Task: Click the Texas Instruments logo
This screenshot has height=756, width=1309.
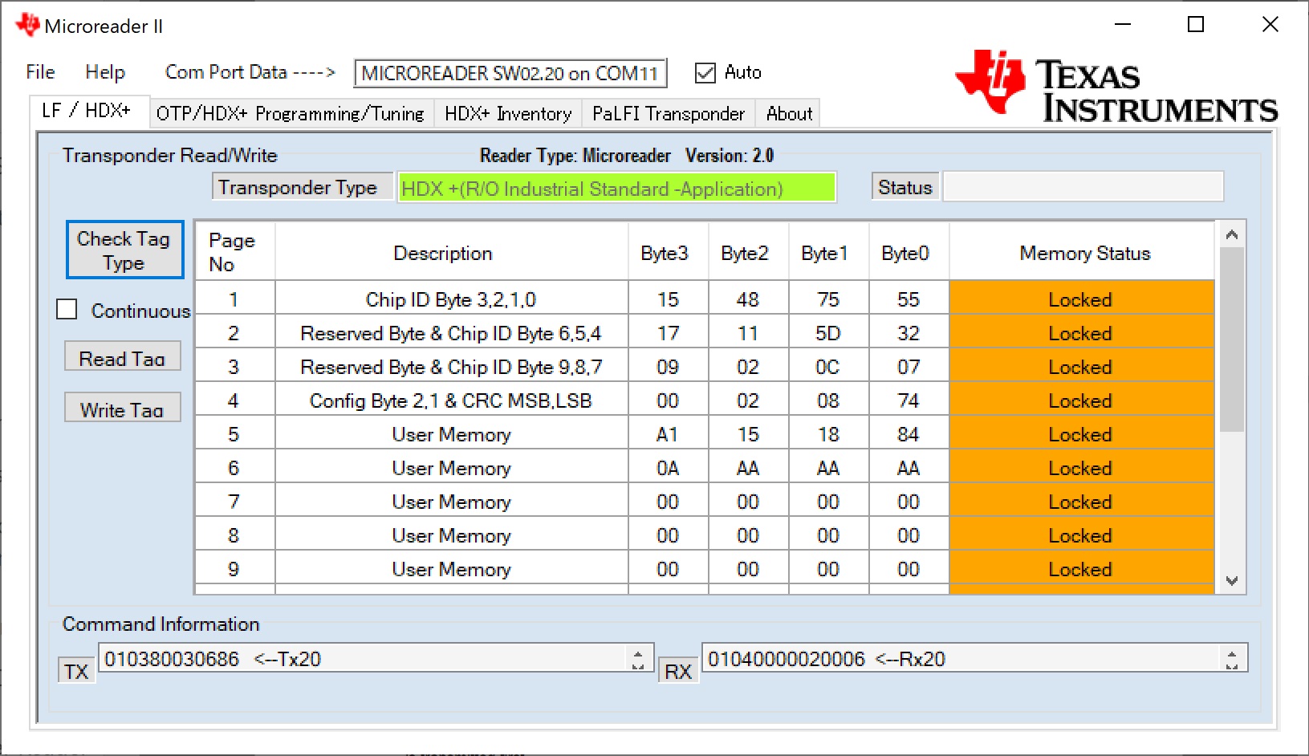Action: click(1116, 86)
